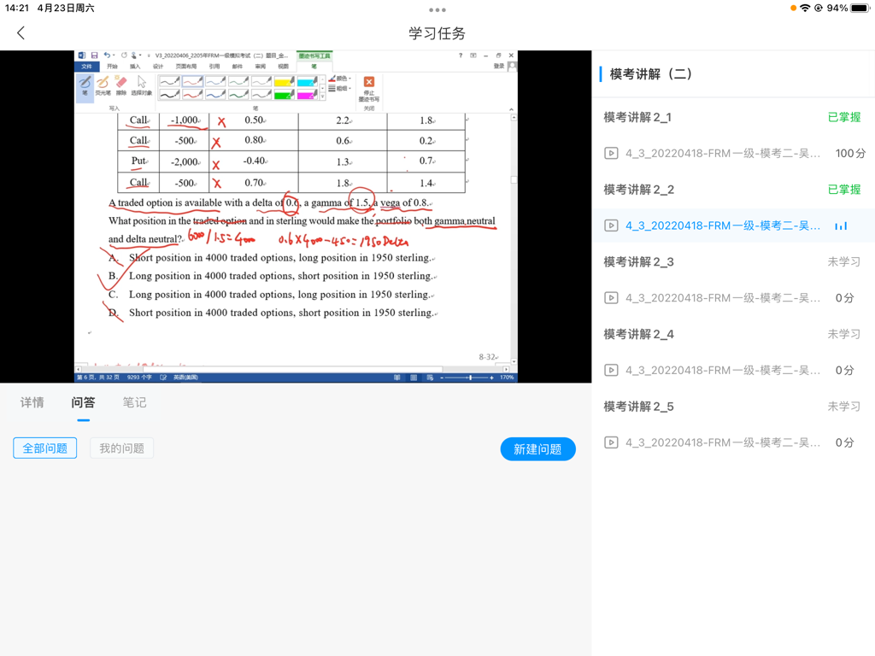Open the 开始 ribbon tab

tap(112, 67)
